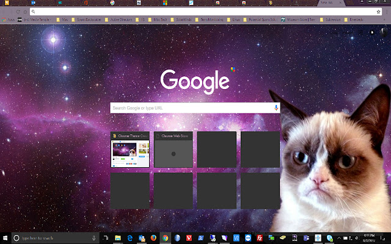Open the Chrome Web Store tile
The height and width of the screenshot is (244, 391).
pyautogui.click(x=174, y=149)
